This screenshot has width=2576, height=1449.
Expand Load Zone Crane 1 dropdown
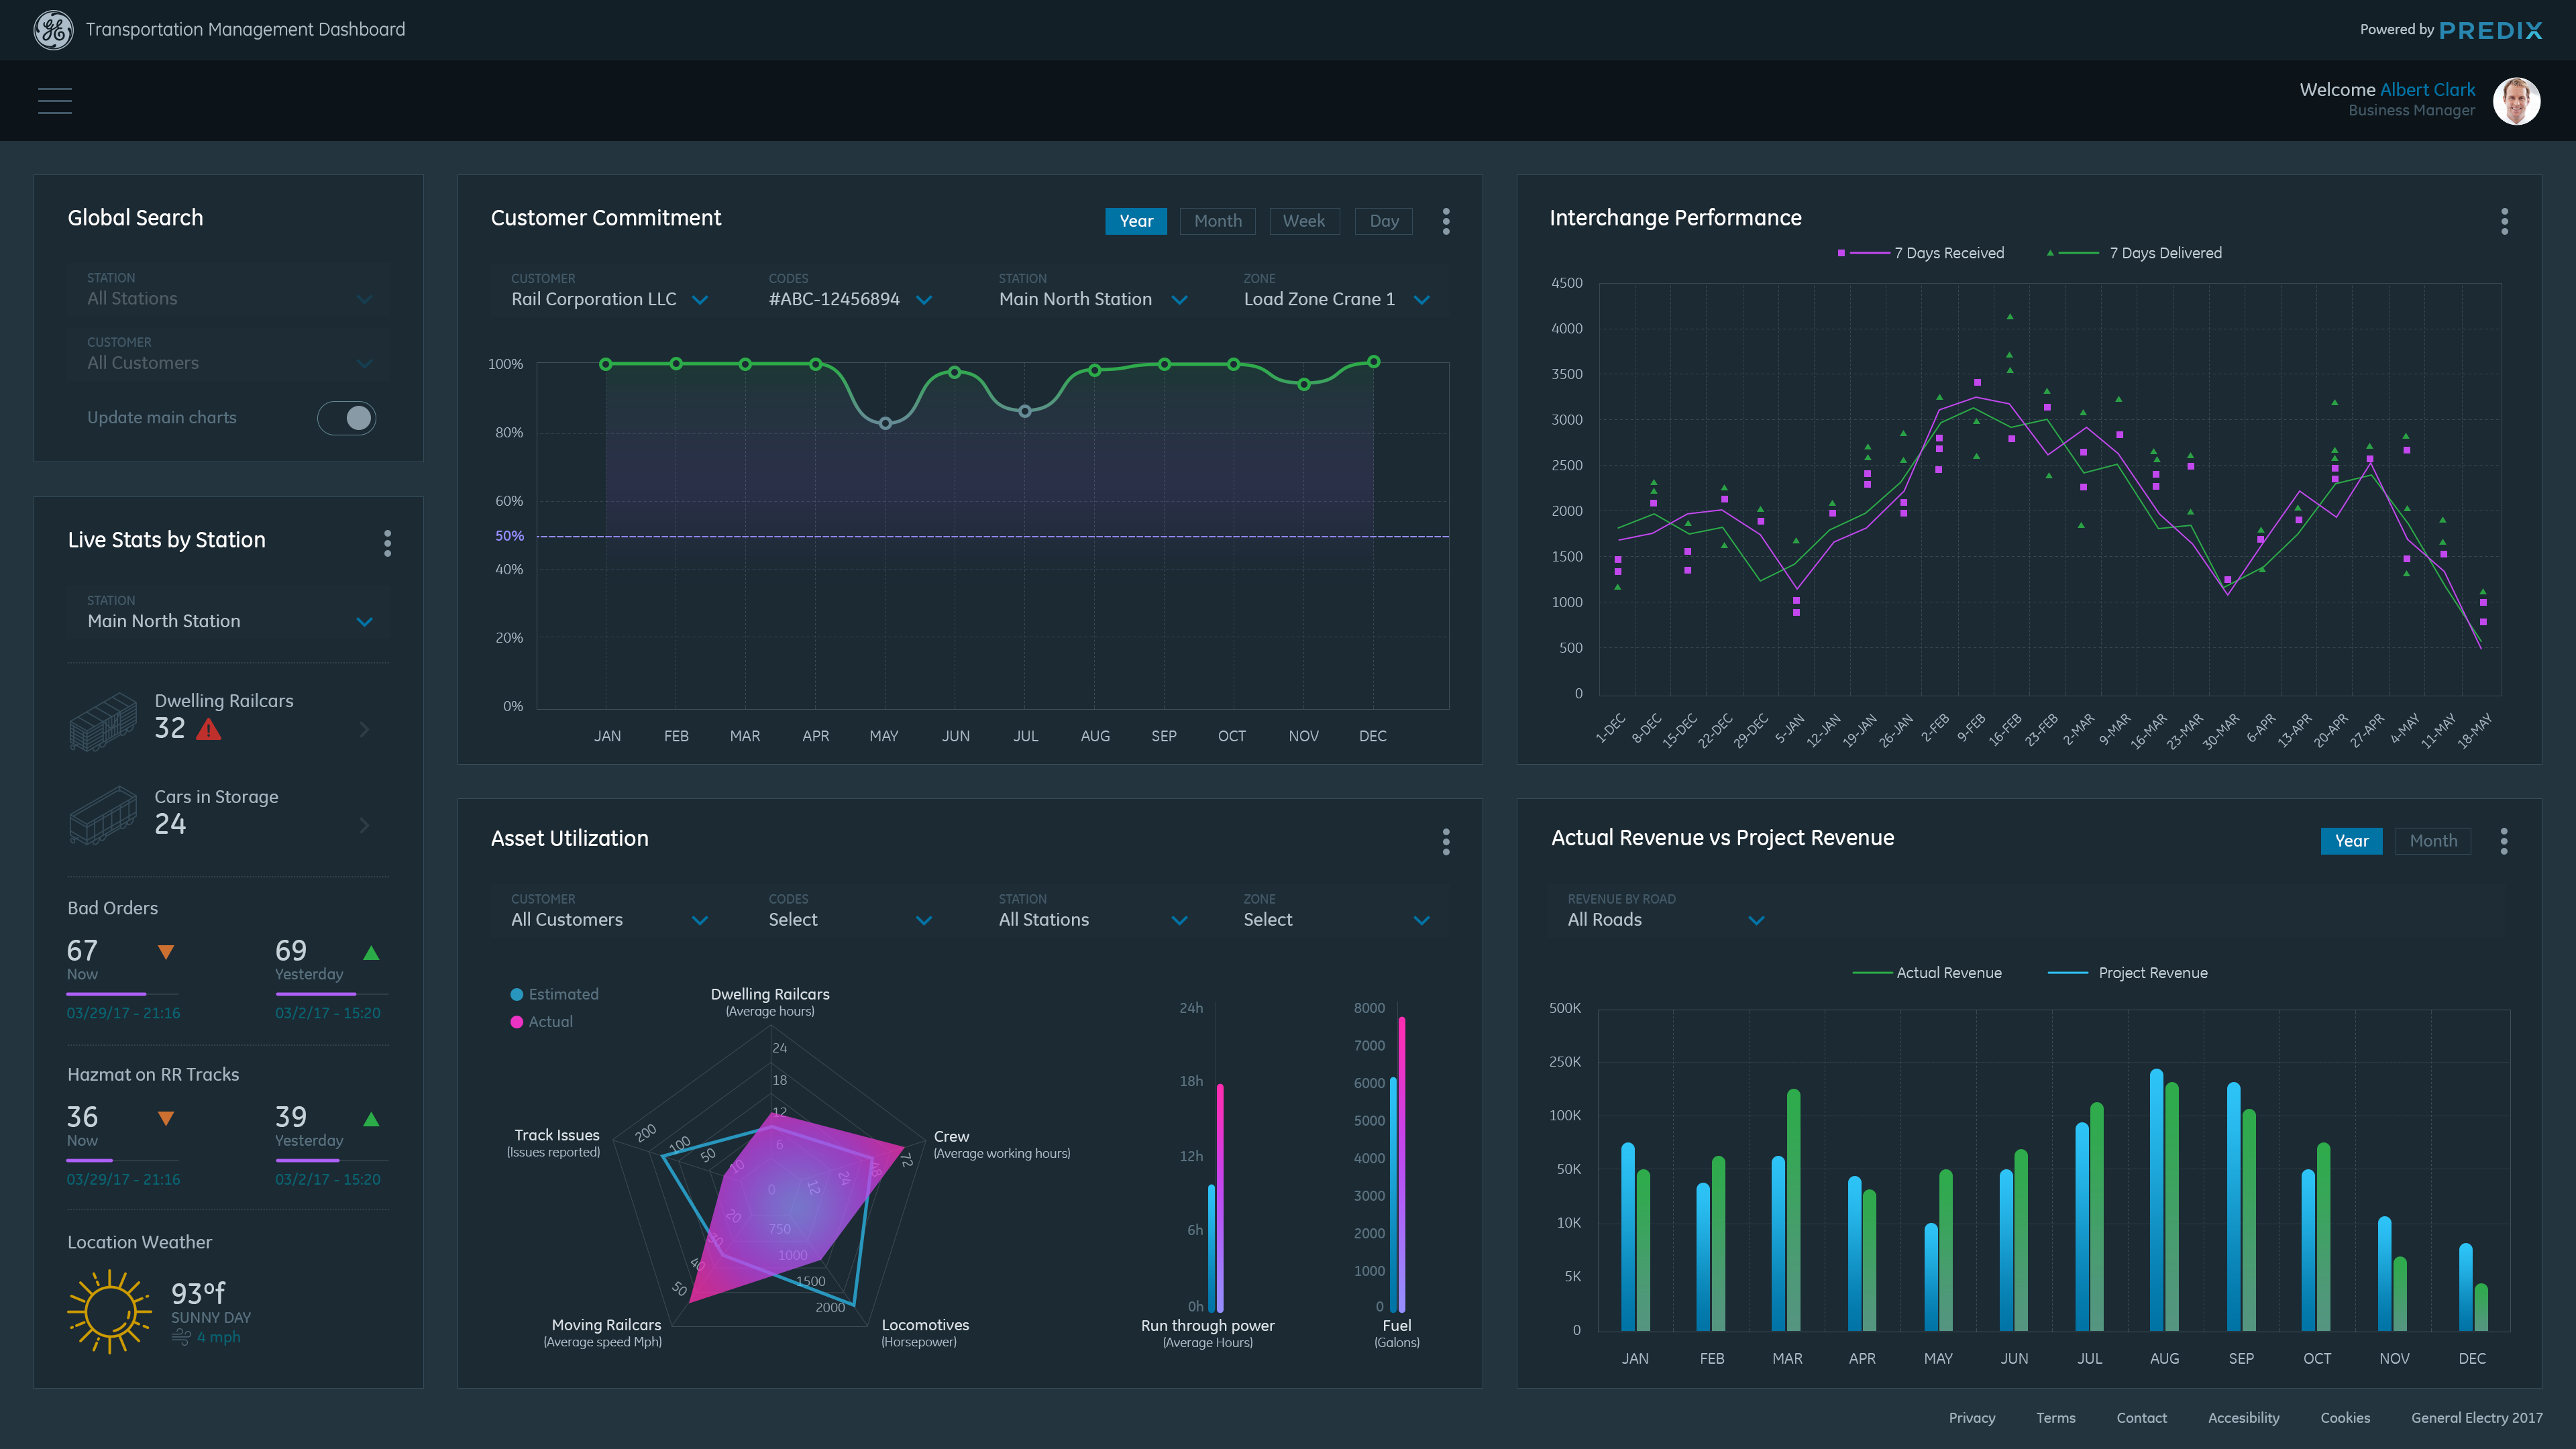[1421, 300]
